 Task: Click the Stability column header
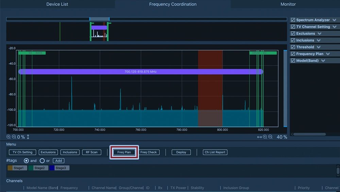click(197, 188)
